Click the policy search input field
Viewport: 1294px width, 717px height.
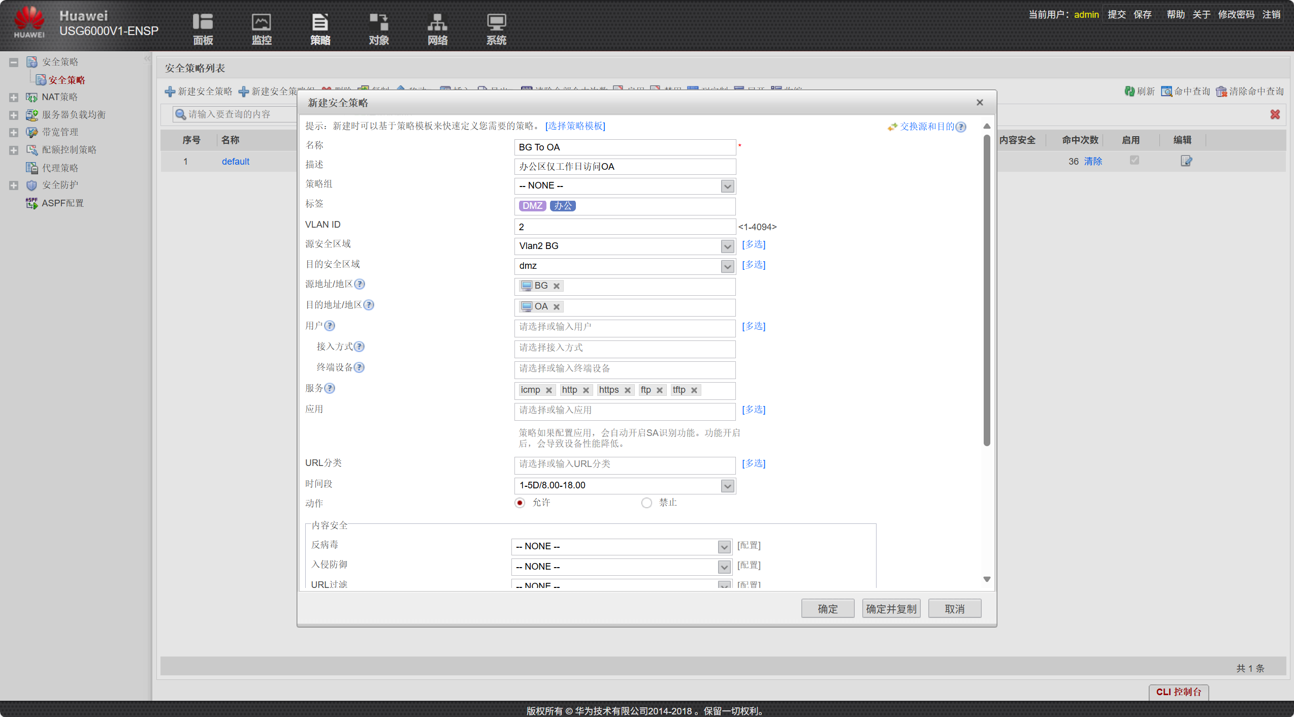click(x=236, y=114)
